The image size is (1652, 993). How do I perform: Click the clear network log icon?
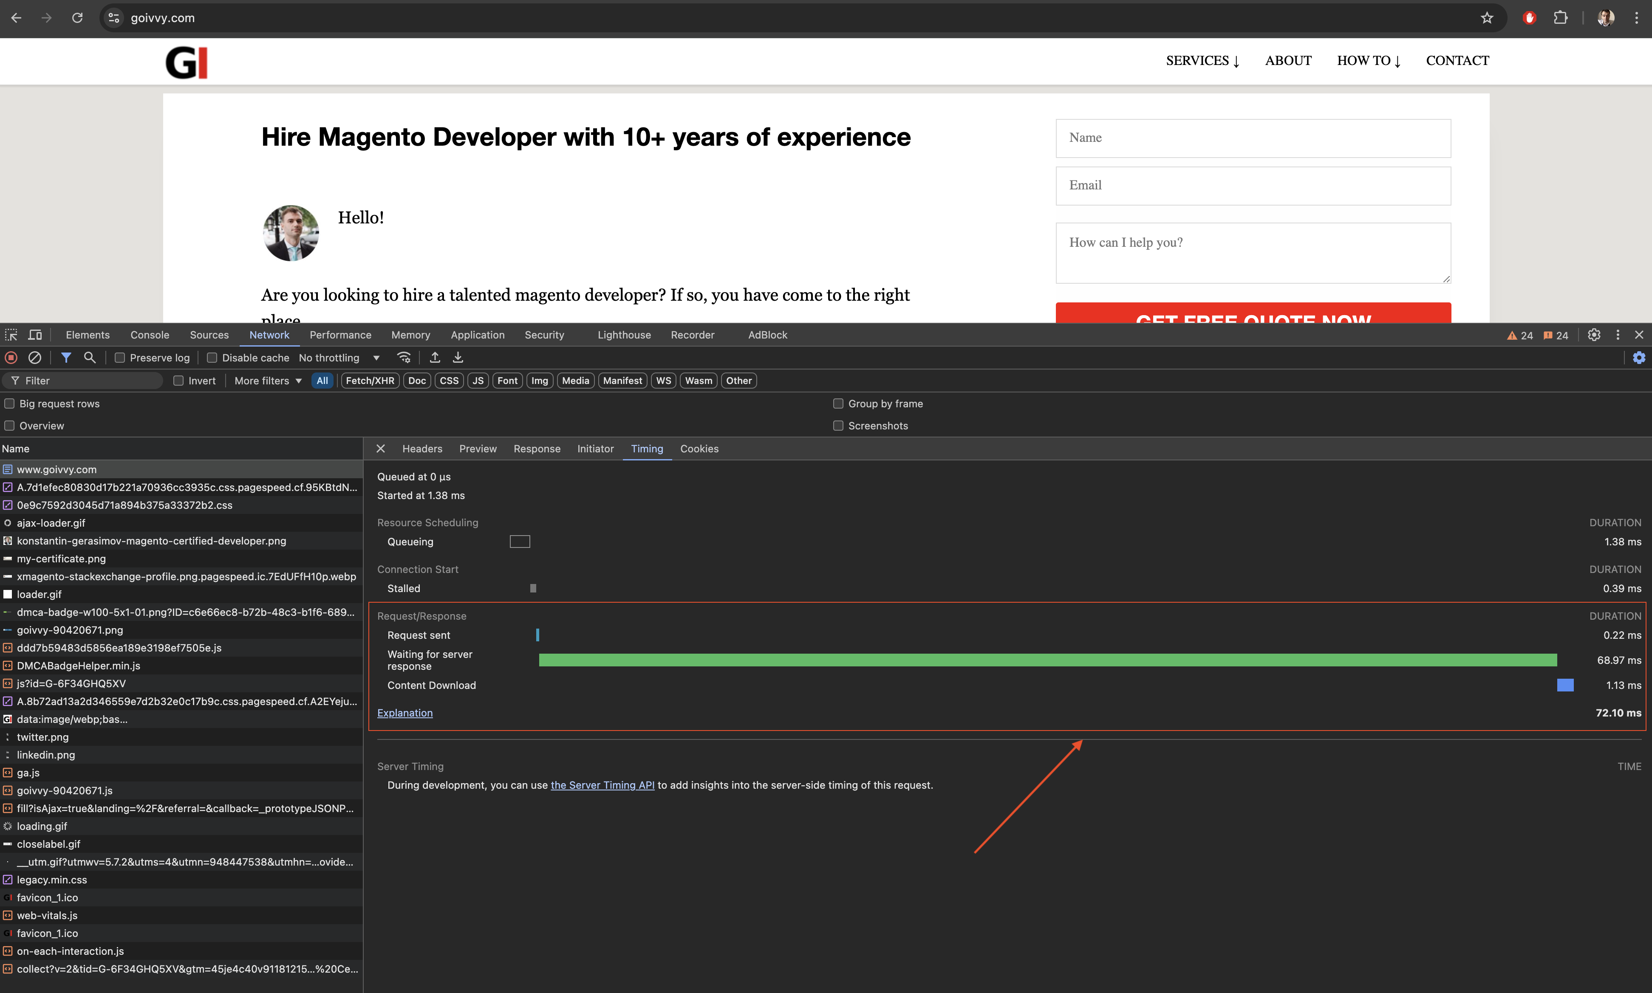tap(35, 357)
